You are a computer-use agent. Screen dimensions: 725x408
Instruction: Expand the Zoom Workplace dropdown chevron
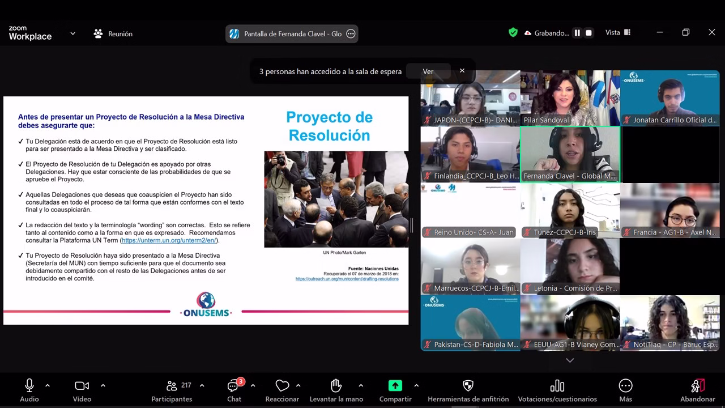coord(72,33)
